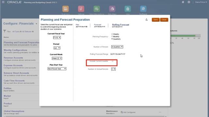Open the help icon beside Home
Viewport: 209px width, 117px height.
click(189, 2)
